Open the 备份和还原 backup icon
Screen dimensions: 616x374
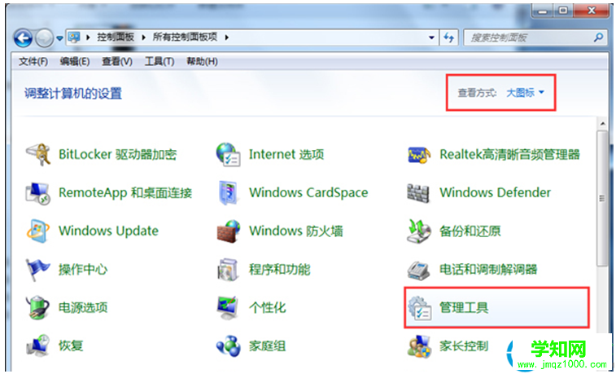point(418,231)
